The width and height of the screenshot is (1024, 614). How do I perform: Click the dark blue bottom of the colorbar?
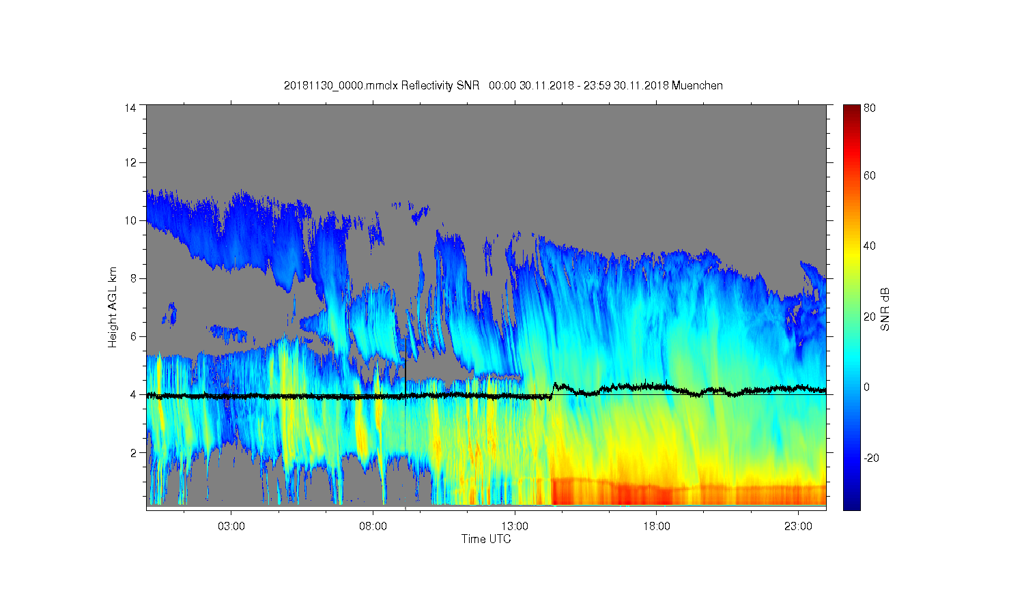pos(851,505)
